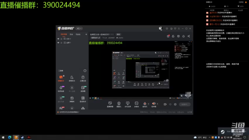Select the 全屏 1 source row

click(72, 43)
